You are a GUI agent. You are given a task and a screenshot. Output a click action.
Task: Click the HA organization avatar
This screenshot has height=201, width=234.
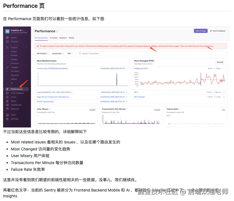click(7, 31)
